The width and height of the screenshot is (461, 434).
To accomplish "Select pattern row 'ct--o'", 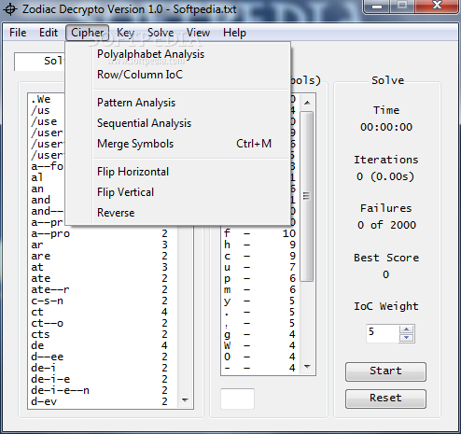I will pyautogui.click(x=103, y=323).
